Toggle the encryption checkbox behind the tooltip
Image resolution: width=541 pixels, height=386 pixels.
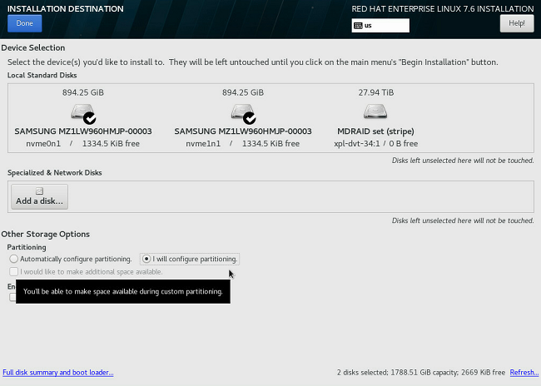[12, 297]
